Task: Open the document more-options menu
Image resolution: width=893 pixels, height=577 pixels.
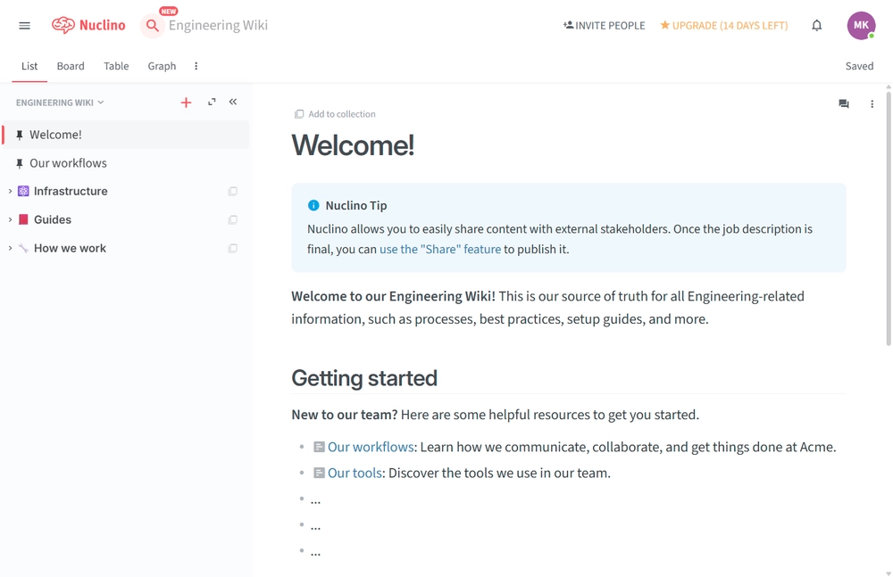Action: point(872,103)
